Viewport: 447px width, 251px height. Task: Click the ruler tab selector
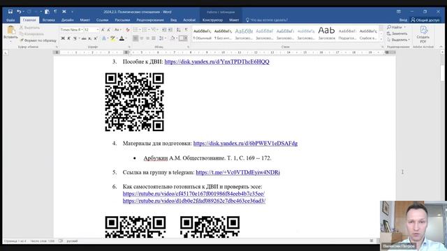(6, 53)
